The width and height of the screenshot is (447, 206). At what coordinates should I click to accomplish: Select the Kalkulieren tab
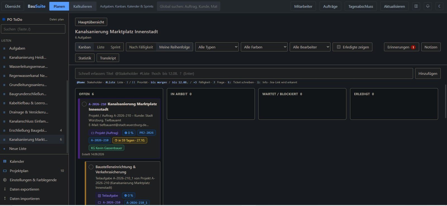point(82,6)
